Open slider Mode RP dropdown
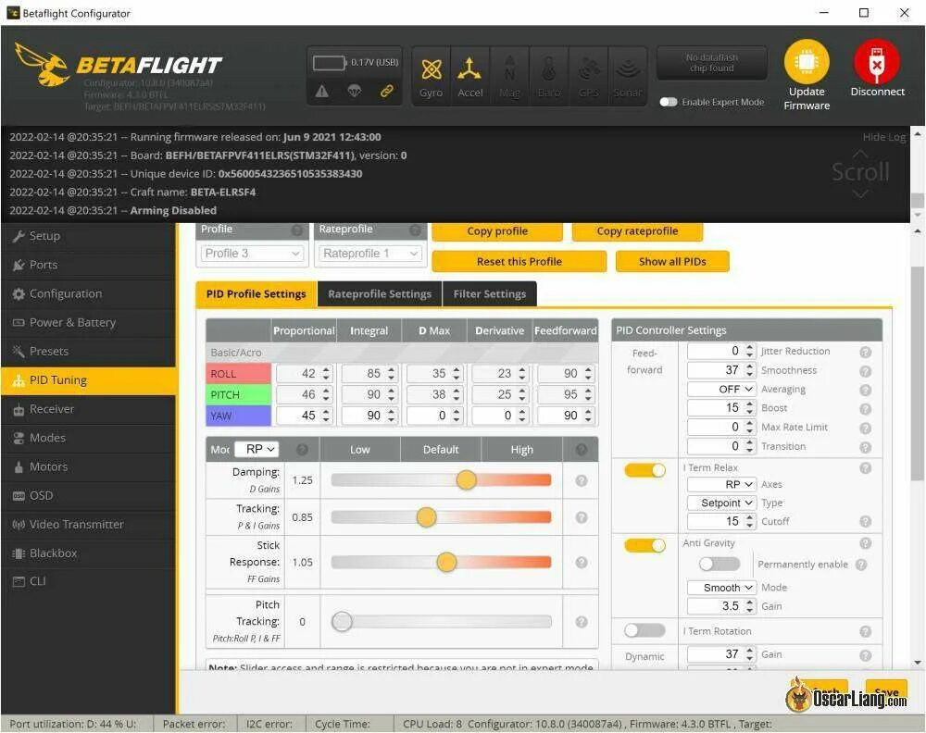This screenshot has height=733, width=926. click(x=257, y=449)
